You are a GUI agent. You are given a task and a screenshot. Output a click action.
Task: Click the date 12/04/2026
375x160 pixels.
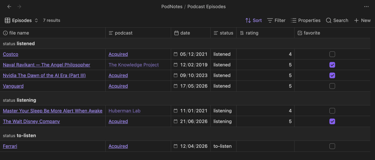click(194, 146)
